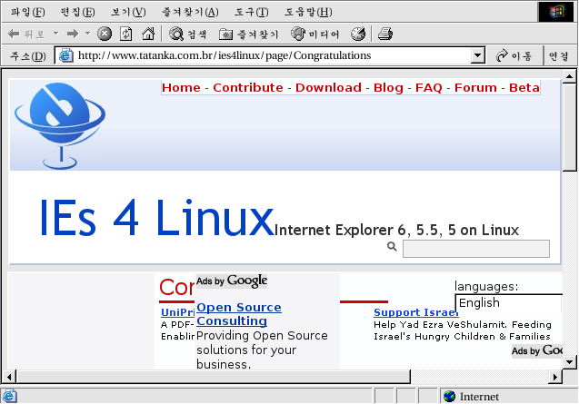Open the View (V) menu

point(128,12)
